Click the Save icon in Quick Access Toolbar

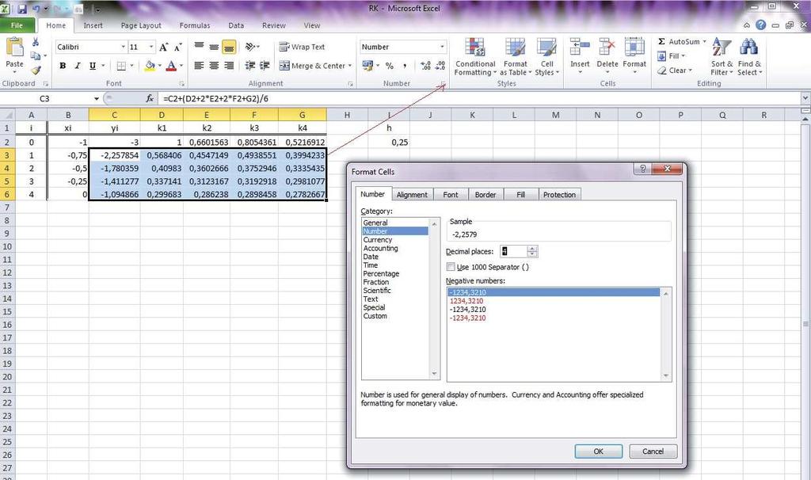tap(22, 9)
